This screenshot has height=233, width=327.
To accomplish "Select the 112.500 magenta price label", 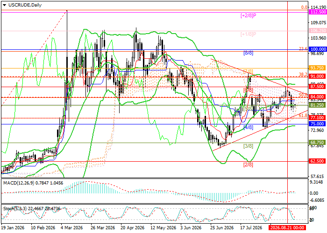I will (x=317, y=12).
